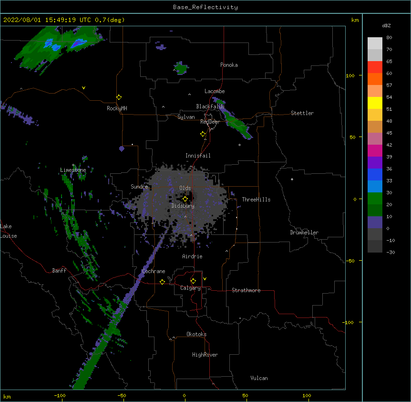Click the Lacombe city label
The height and width of the screenshot is (402, 411).
click(215, 91)
